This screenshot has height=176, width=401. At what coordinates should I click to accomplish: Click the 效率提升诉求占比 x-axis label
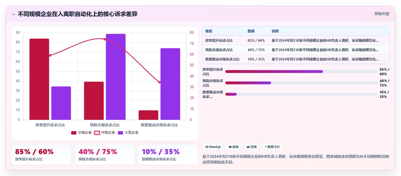tap(50, 125)
